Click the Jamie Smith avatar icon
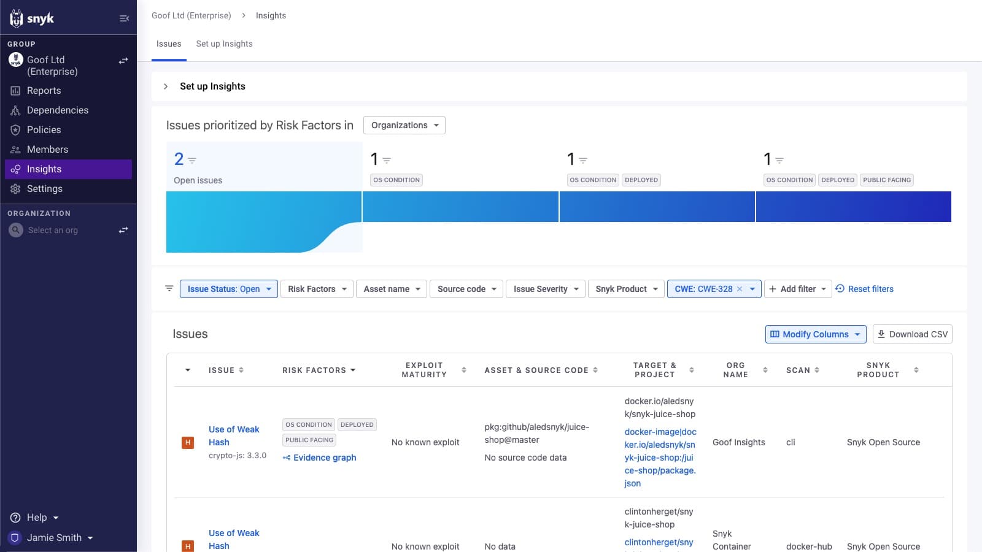This screenshot has height=552, width=982. 15,538
